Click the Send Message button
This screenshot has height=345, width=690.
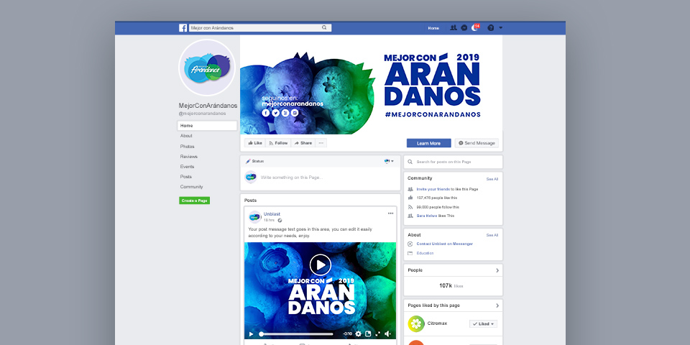[x=477, y=143]
